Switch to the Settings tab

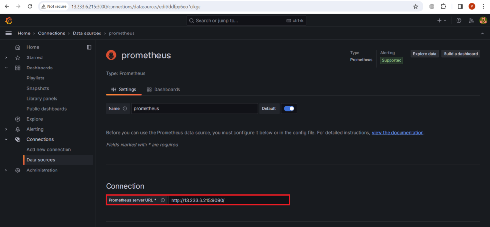(x=124, y=90)
